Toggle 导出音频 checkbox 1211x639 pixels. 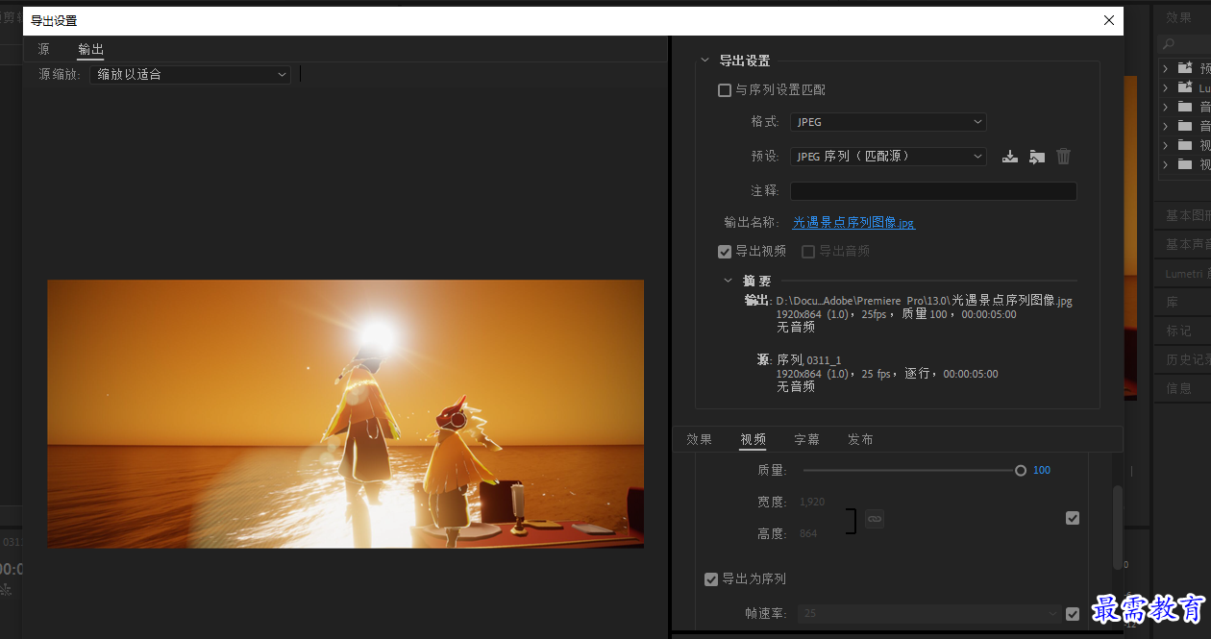tap(808, 252)
